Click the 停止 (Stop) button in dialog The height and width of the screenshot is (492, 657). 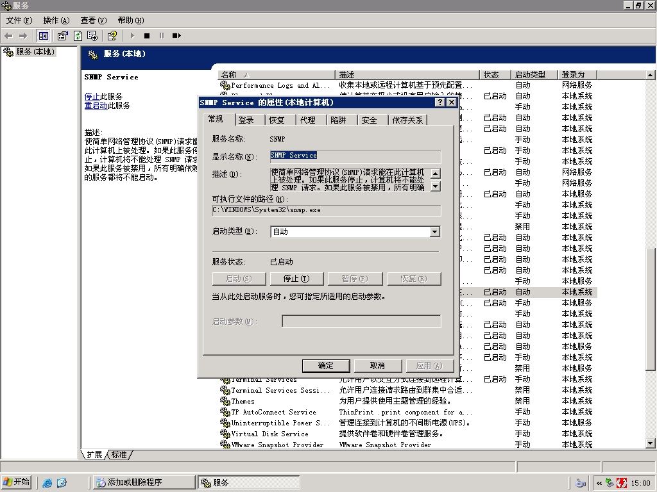[x=296, y=279]
